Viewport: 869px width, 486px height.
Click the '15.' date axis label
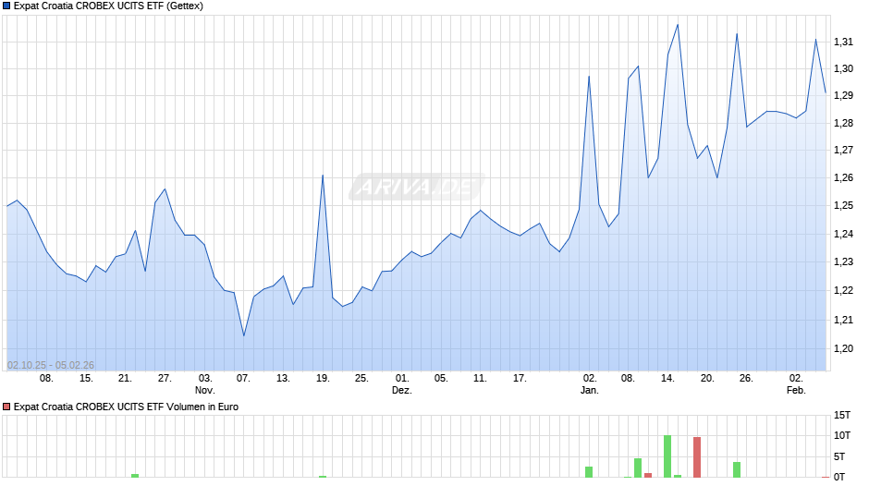[86, 379]
